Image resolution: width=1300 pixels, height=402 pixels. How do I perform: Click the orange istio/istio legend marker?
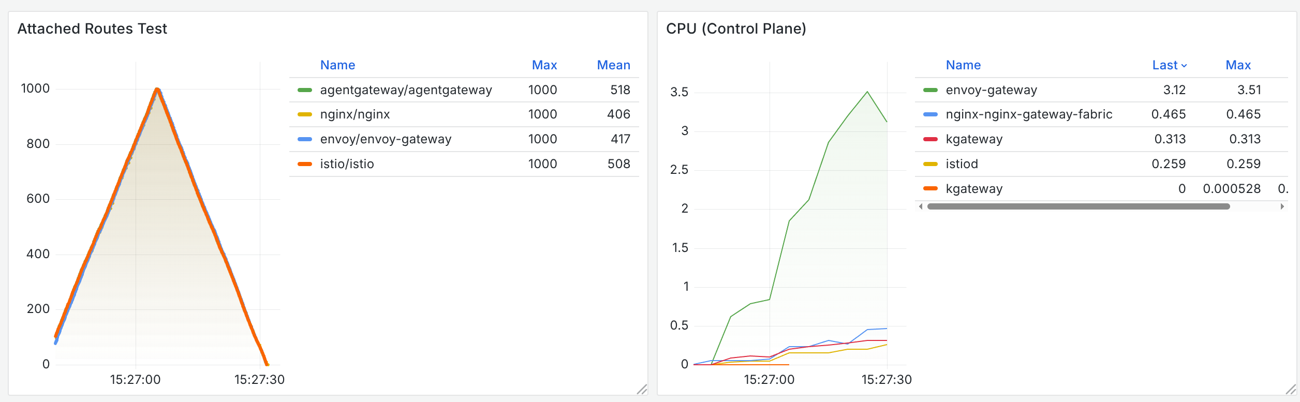[x=304, y=163]
